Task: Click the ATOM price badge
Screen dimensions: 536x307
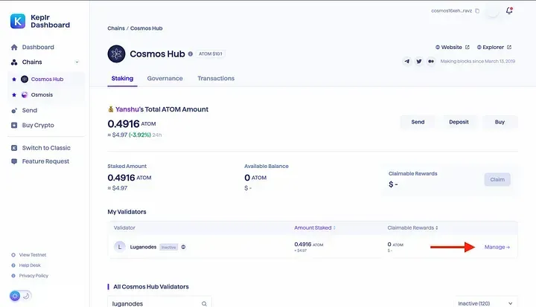Action: [211, 54]
